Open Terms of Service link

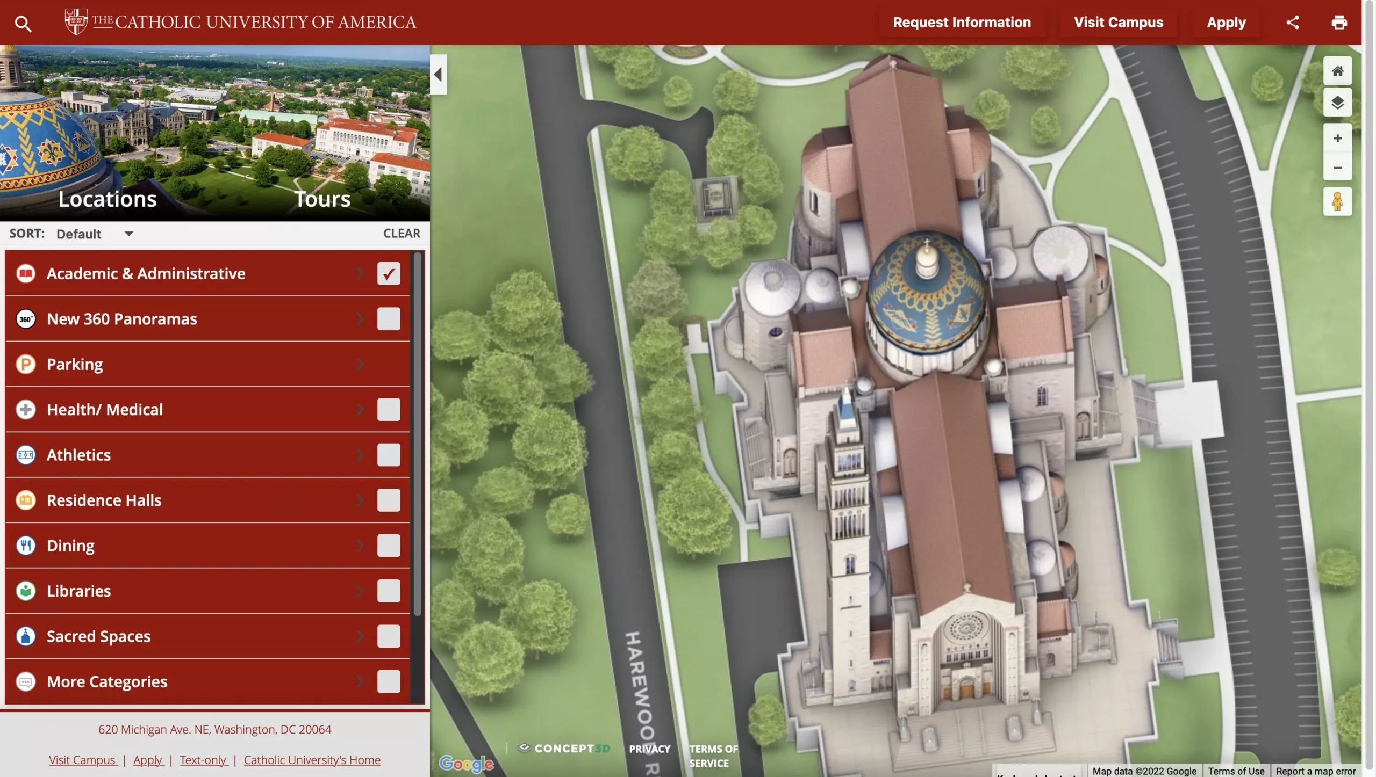click(713, 756)
